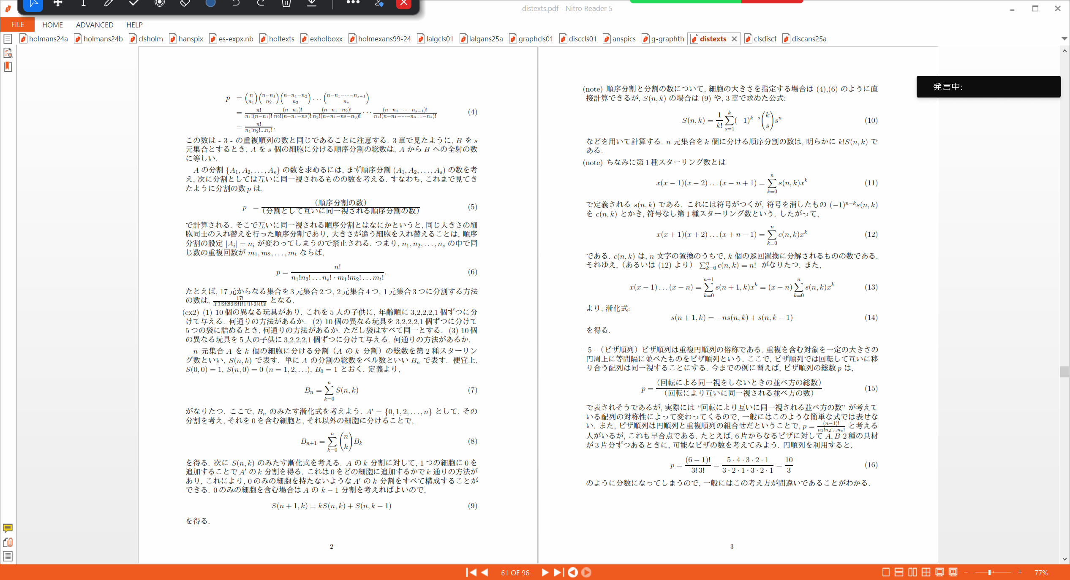This screenshot has height=580, width=1070.
Task: Toggle the rightmost view mode icon in status bar
Action: tap(953, 572)
